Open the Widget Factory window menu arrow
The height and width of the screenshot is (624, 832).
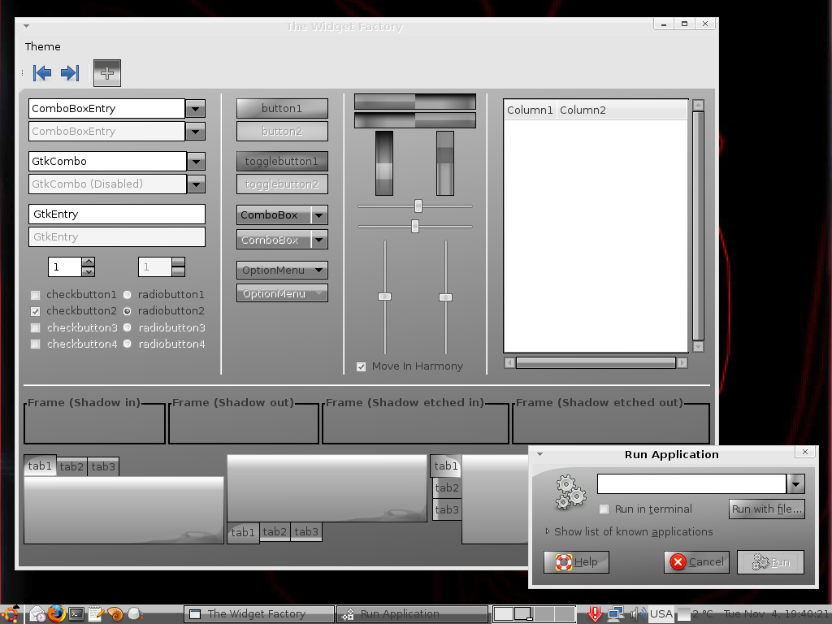[26, 25]
